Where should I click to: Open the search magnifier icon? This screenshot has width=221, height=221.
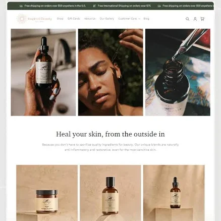click(187, 19)
